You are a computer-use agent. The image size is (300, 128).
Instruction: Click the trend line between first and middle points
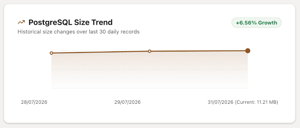(x=100, y=52)
